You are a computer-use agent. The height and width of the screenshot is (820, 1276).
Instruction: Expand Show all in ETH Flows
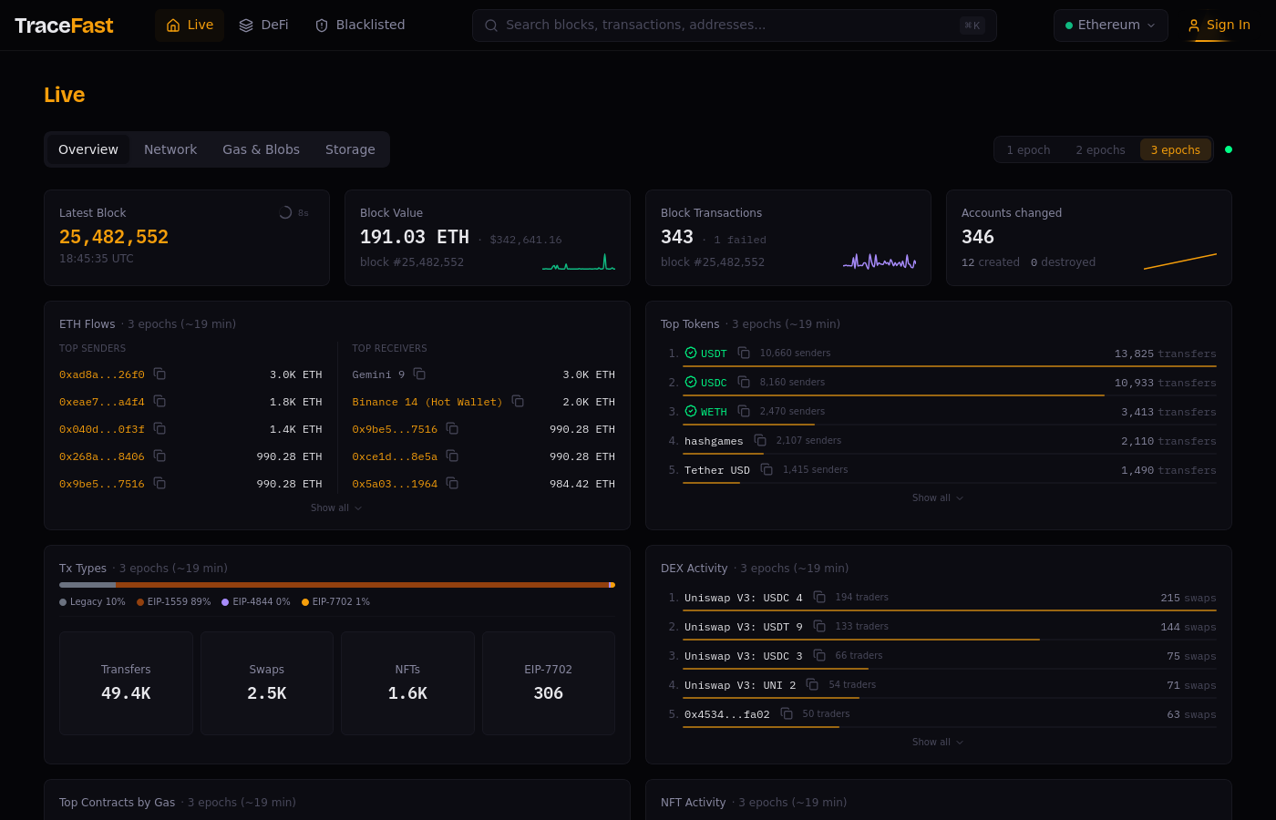click(x=336, y=508)
